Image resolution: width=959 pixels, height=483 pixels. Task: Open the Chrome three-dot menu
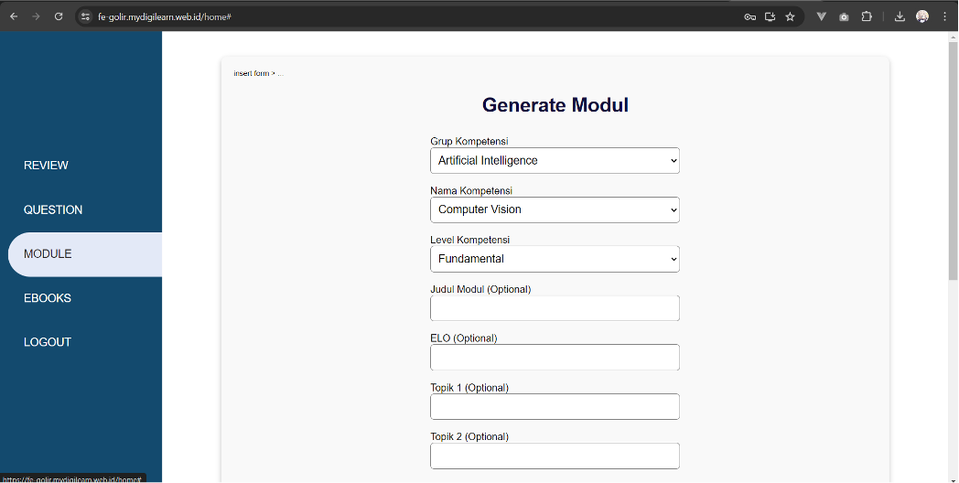point(945,16)
